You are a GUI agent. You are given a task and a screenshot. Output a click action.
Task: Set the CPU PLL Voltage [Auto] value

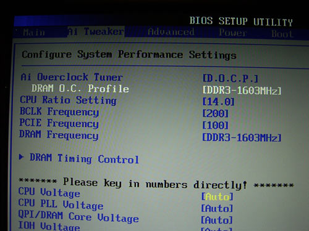tap(217, 208)
